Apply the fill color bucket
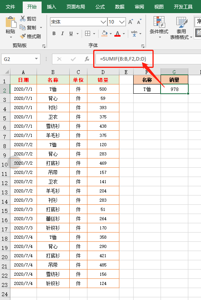Image resolution: width=201 pixels, height=300 pixels. coord(104,34)
